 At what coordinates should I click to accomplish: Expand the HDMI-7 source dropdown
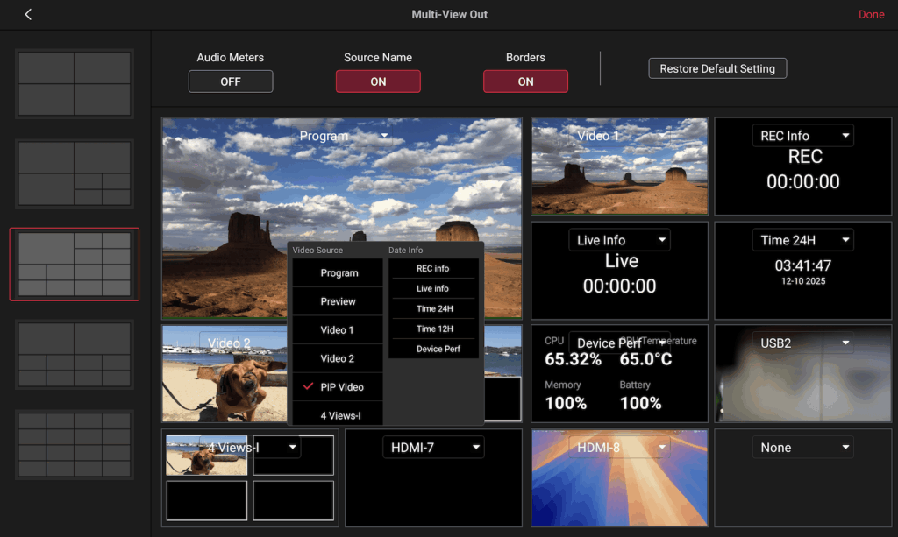click(433, 448)
